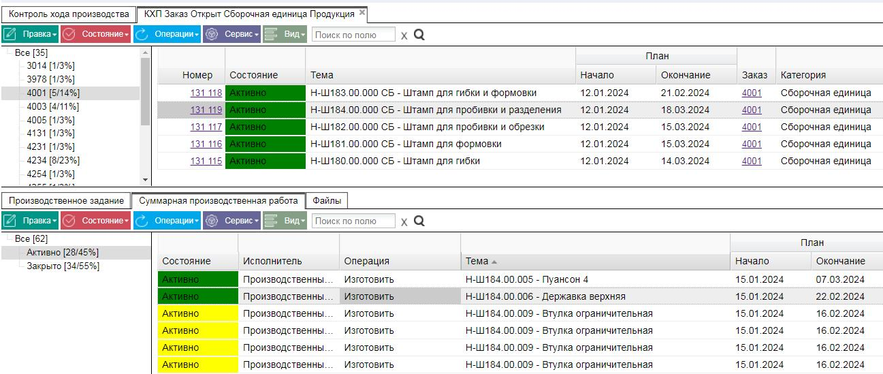Select the Закрыто [34/55%] filter
Viewport: 883px width, 374px height.
[x=63, y=266]
